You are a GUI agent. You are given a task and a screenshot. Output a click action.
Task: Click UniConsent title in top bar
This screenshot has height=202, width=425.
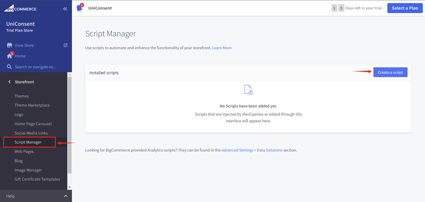[100, 8]
